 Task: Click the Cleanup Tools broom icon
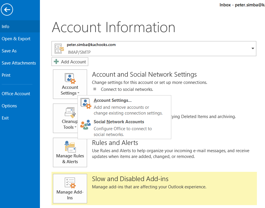coord(70,113)
